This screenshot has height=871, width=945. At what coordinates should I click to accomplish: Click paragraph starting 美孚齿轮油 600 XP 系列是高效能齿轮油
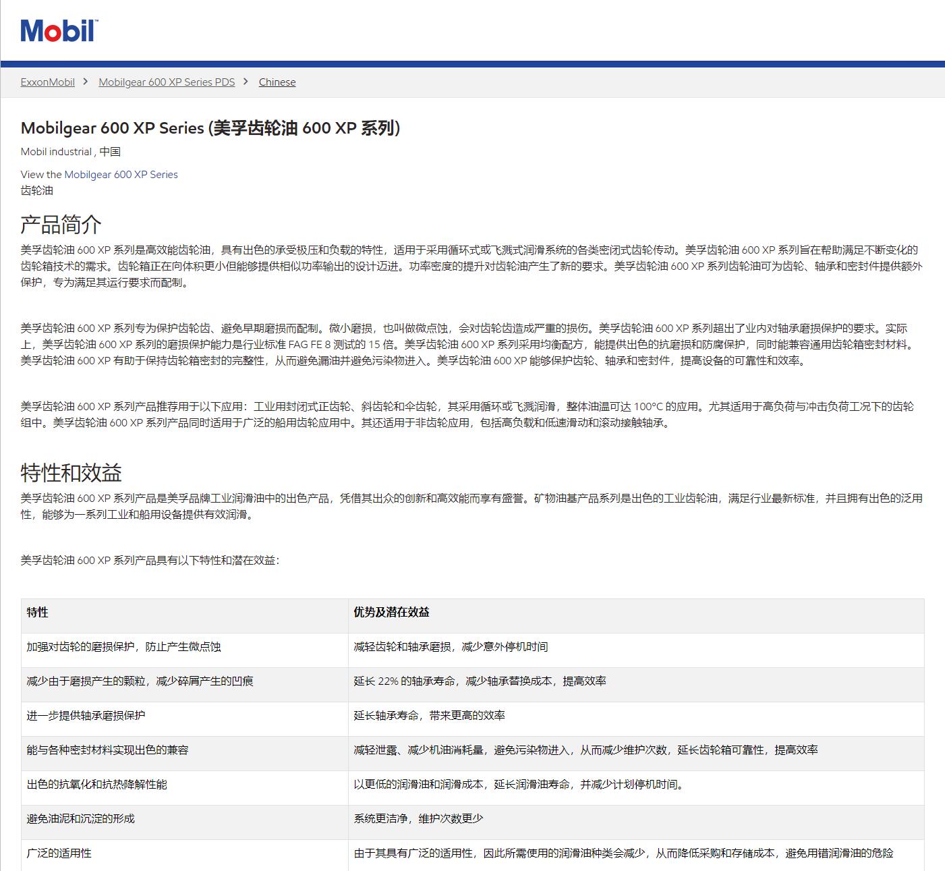pos(471,266)
